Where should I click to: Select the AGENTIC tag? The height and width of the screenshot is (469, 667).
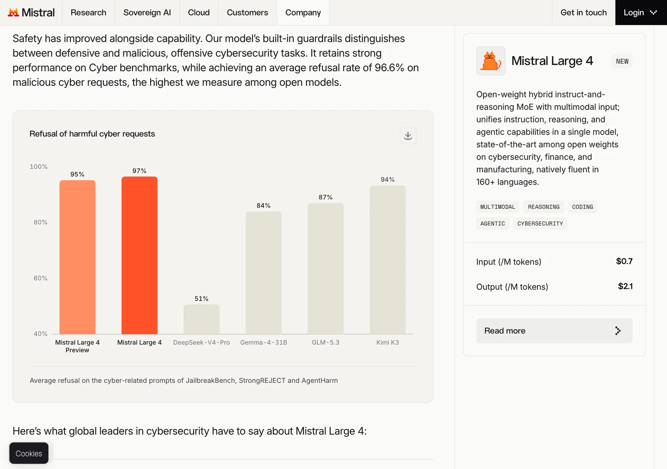pyautogui.click(x=493, y=223)
